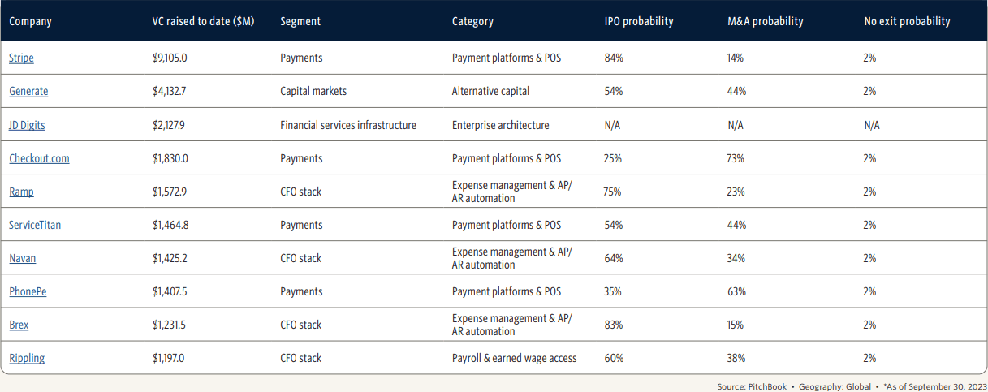Image resolution: width=988 pixels, height=392 pixels.
Task: Select the No exit probability header
Action: click(907, 21)
